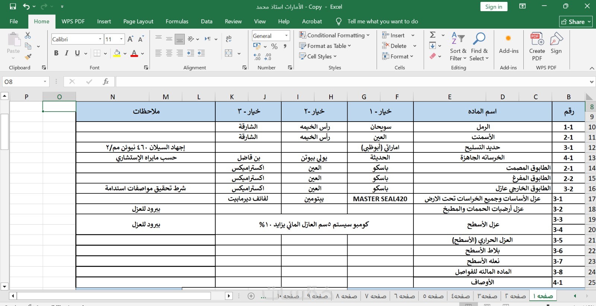Open Find & Select magnifier
This screenshot has width=596, height=306.
(x=479, y=47)
